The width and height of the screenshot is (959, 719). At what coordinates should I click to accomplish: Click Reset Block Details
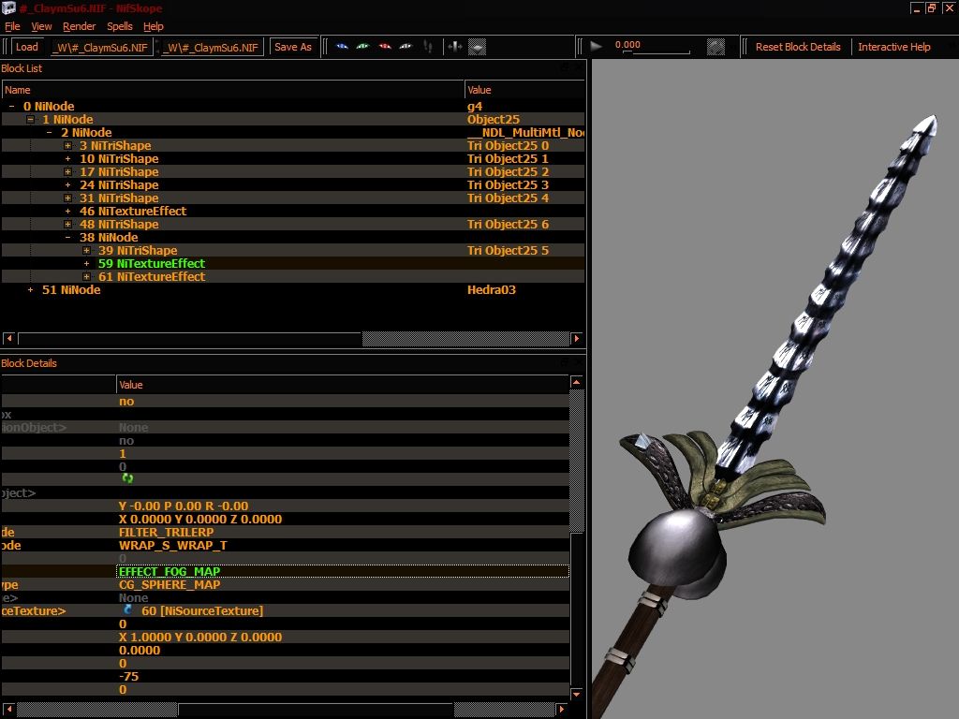point(798,47)
